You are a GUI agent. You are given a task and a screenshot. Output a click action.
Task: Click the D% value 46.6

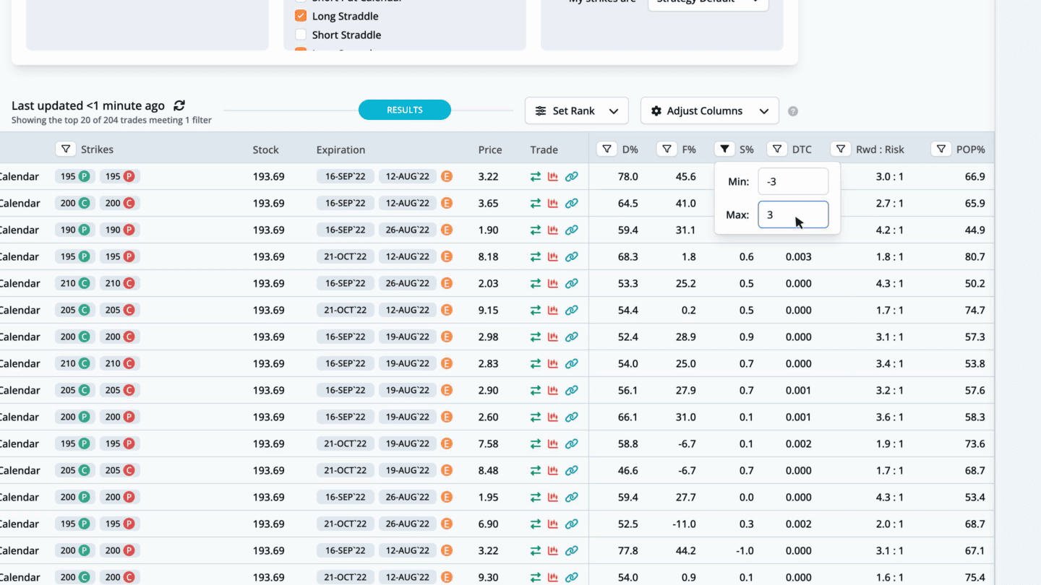point(628,471)
